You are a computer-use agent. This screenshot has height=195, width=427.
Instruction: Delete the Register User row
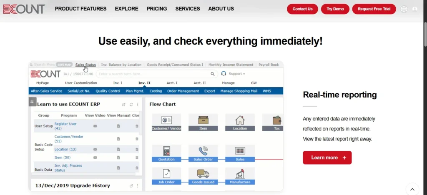click(x=137, y=126)
